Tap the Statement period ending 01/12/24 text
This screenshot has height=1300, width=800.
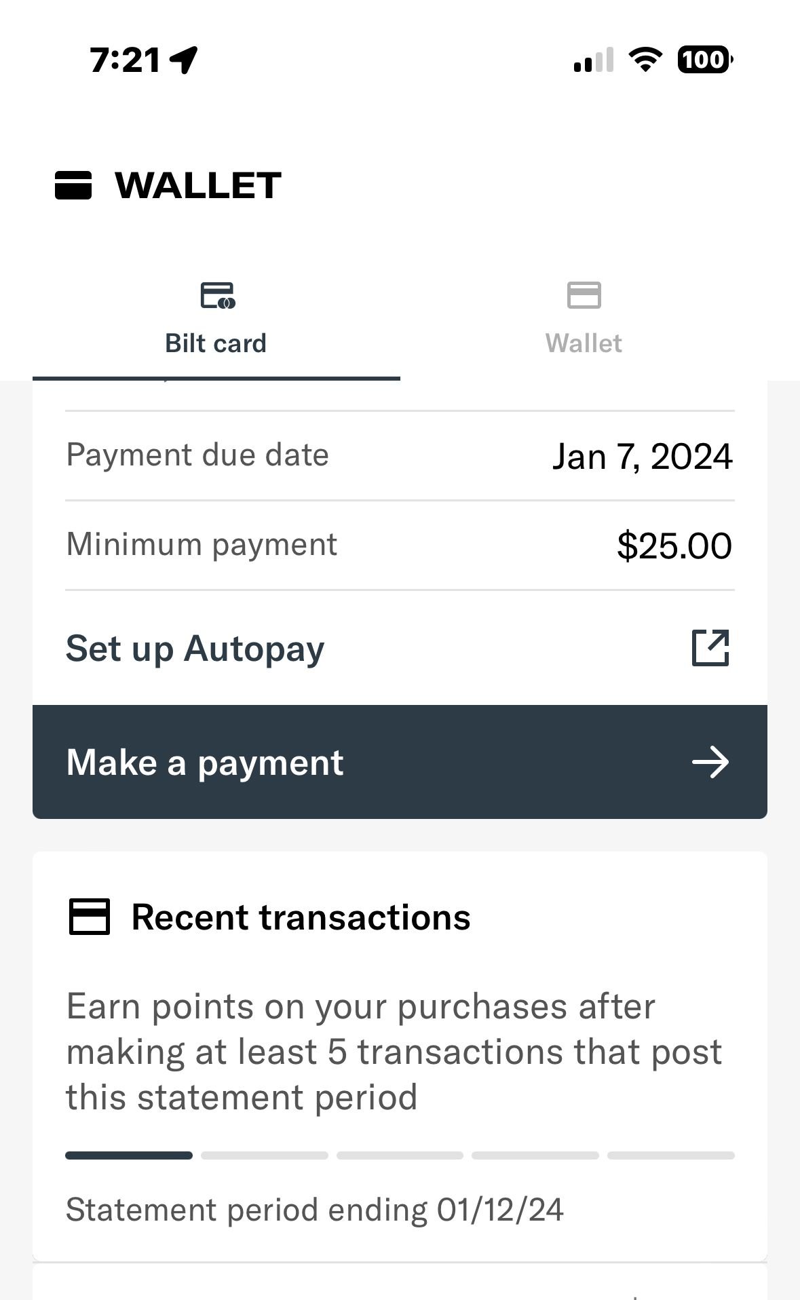[x=314, y=1209]
